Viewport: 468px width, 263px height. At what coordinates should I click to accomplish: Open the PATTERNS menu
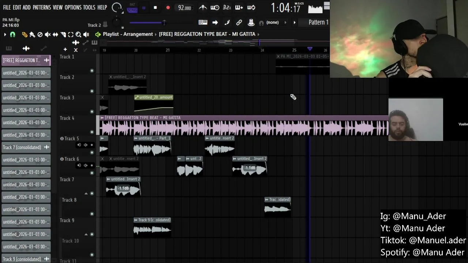point(42,7)
